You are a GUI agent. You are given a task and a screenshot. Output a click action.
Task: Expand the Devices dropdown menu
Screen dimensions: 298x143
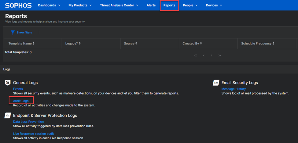click(214, 5)
